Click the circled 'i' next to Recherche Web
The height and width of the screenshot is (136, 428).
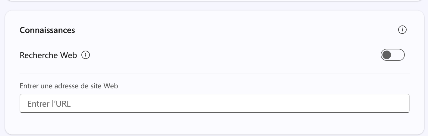(x=86, y=55)
